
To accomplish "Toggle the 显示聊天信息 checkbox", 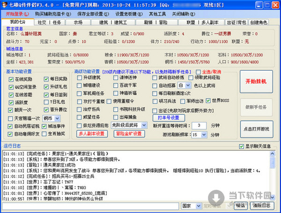I will (x=242, y=146).
